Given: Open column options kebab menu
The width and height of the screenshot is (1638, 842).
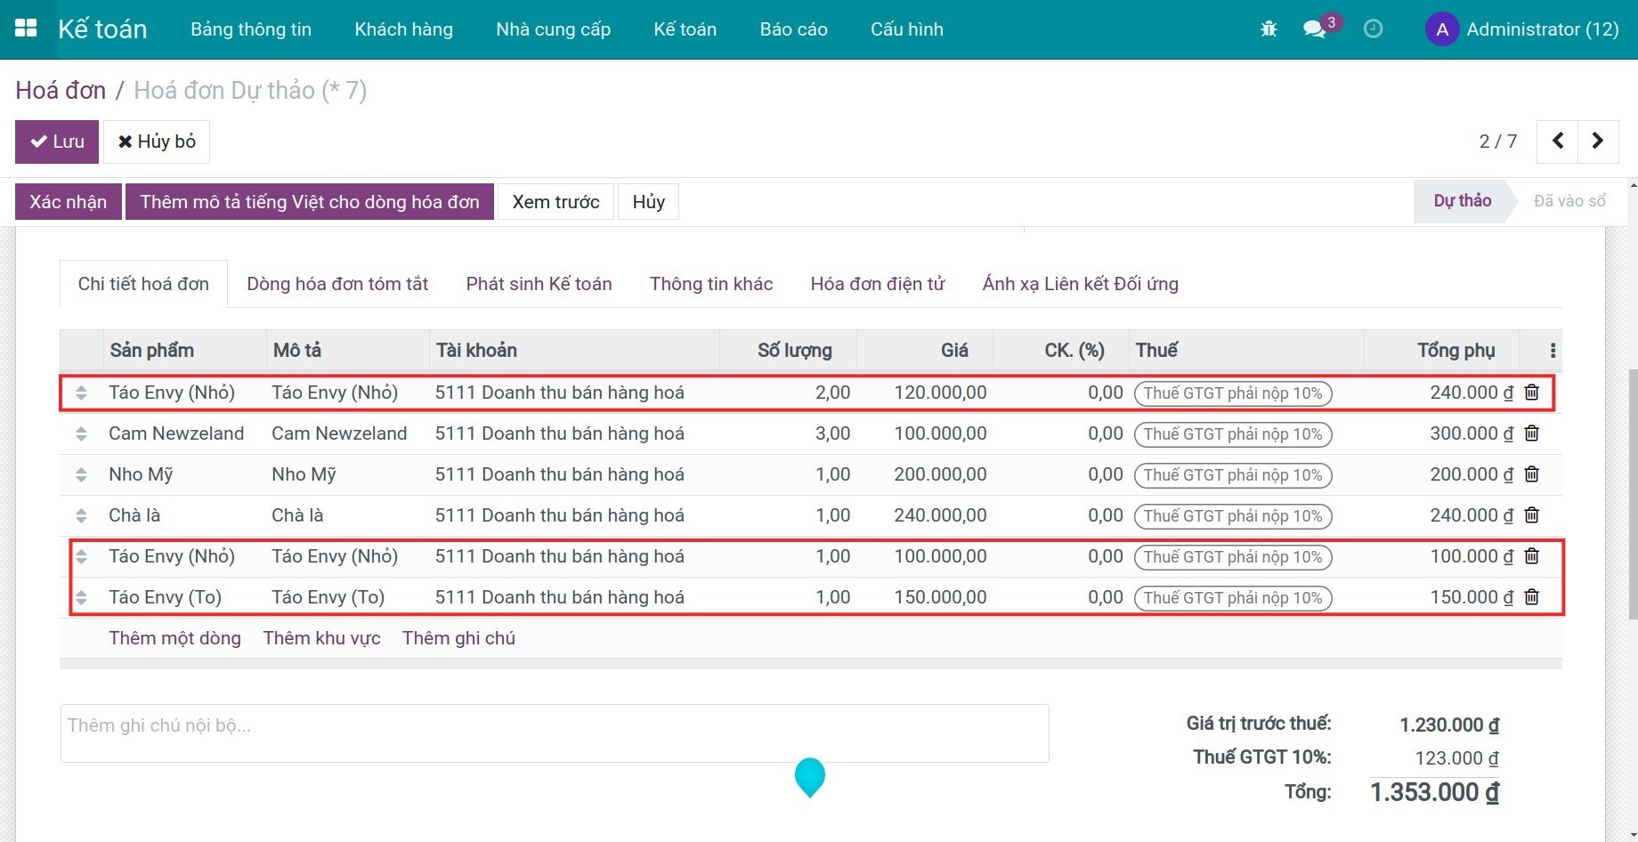Looking at the screenshot, I should (x=1553, y=351).
